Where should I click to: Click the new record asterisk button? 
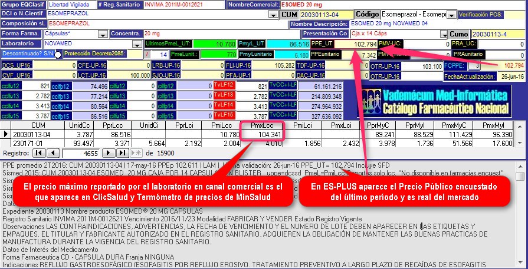click(x=136, y=154)
